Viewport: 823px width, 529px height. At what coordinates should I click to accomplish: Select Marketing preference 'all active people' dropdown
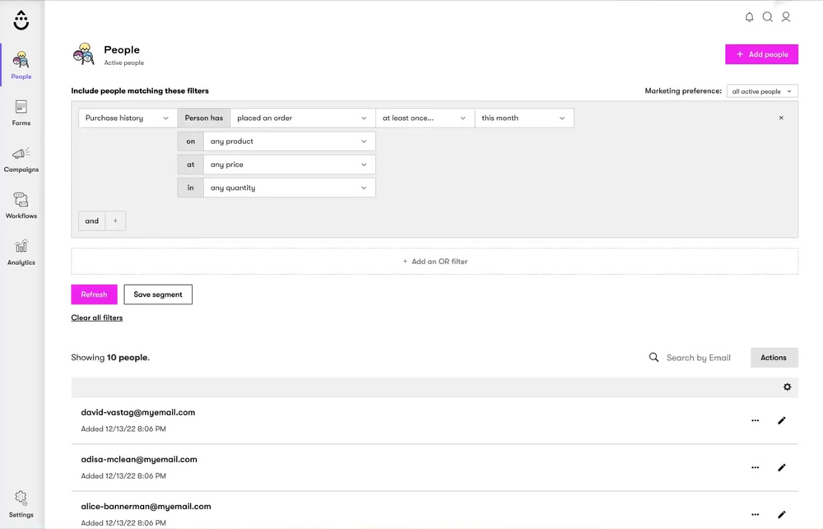[x=761, y=91]
